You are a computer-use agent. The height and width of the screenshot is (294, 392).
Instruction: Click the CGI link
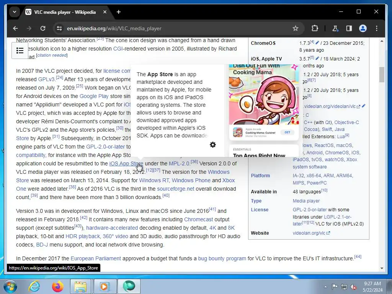[x=118, y=49]
